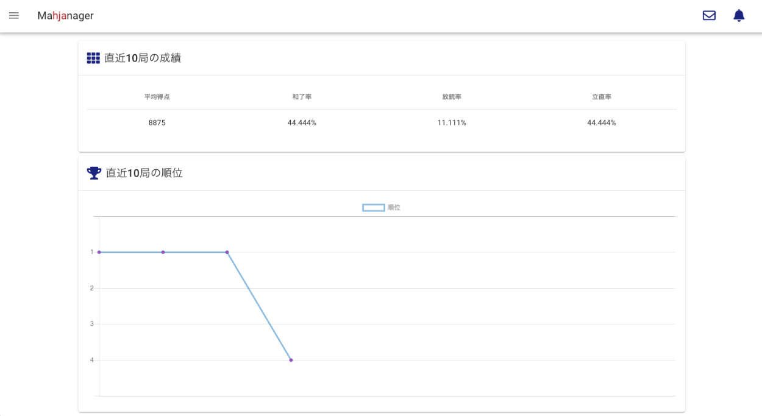The height and width of the screenshot is (416, 762).
Task: Click the 44.444% value under 立直率
Action: pos(601,123)
